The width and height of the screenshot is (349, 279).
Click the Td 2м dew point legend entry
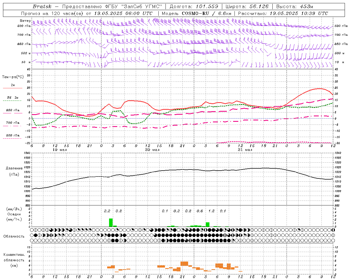(x=13, y=98)
